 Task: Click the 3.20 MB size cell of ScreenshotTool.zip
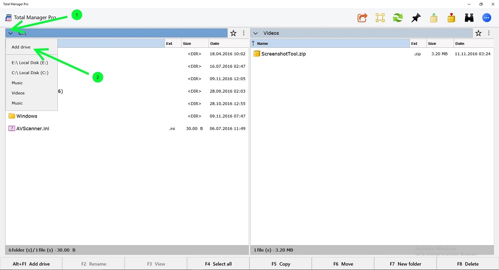click(x=440, y=54)
